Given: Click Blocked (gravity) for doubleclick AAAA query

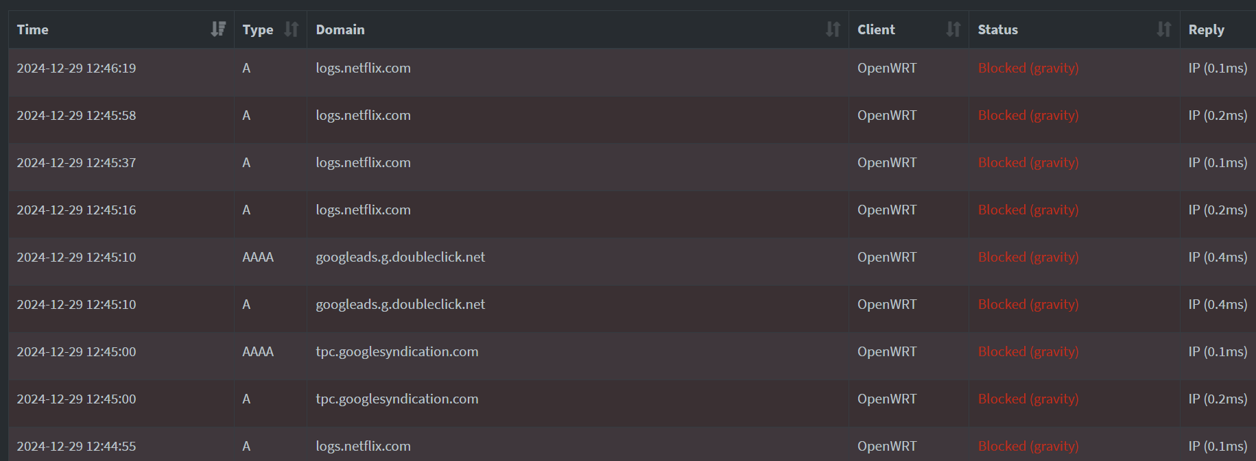Looking at the screenshot, I should pyautogui.click(x=1028, y=257).
